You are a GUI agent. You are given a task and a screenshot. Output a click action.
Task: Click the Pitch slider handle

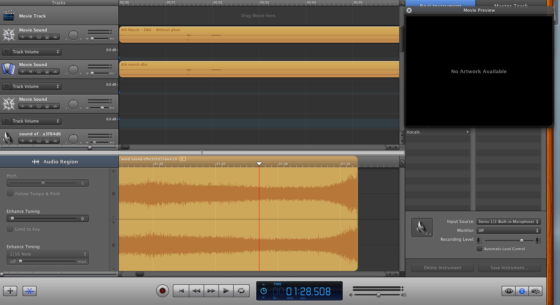click(x=43, y=183)
